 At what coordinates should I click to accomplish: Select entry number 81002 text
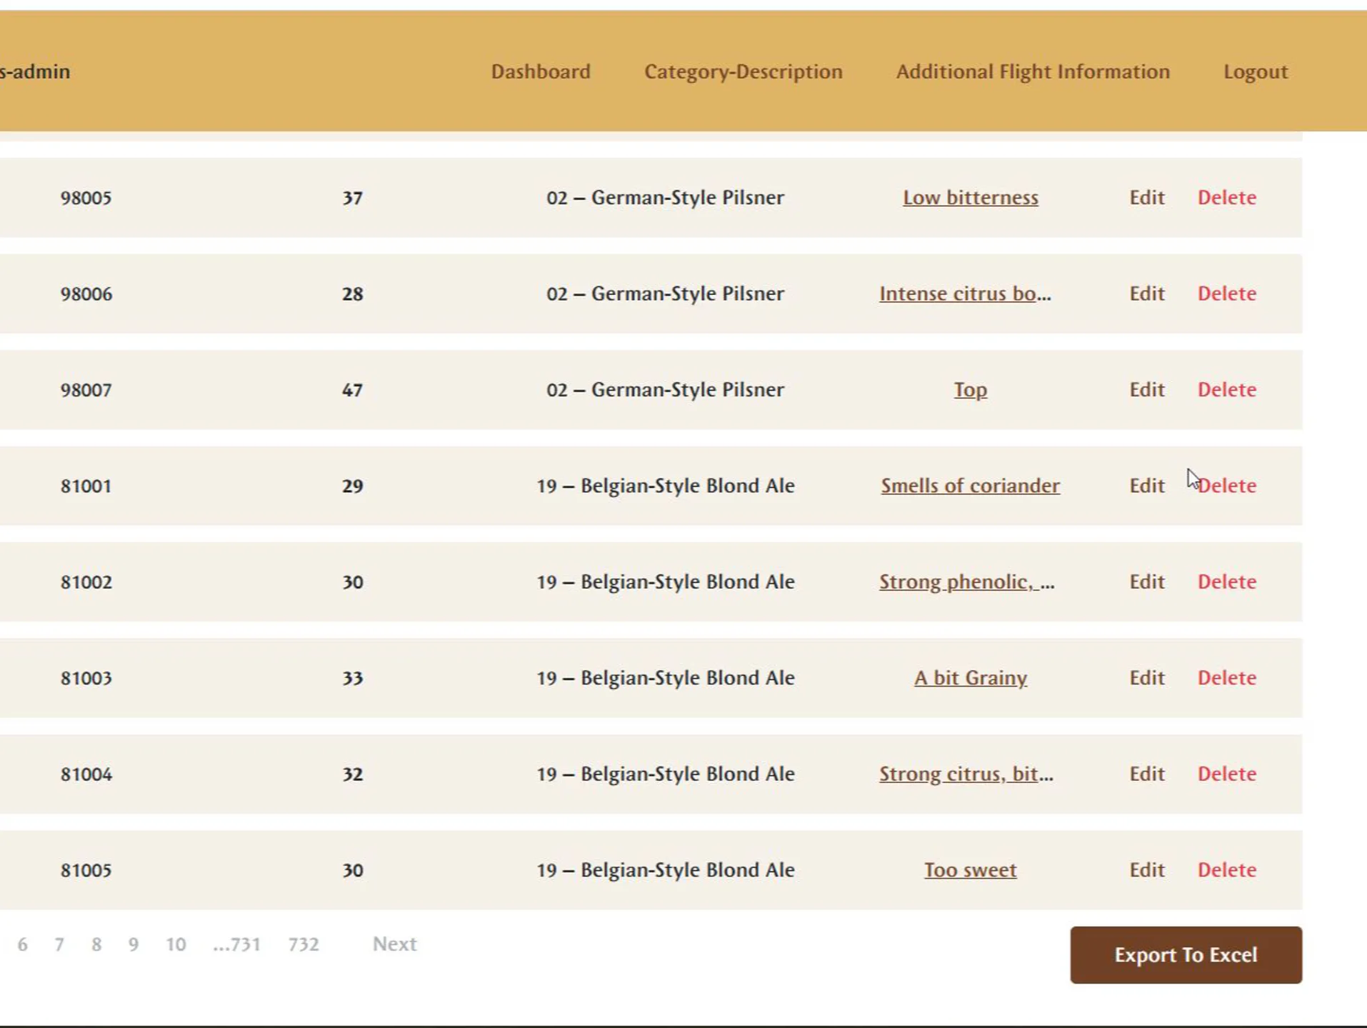tap(86, 582)
